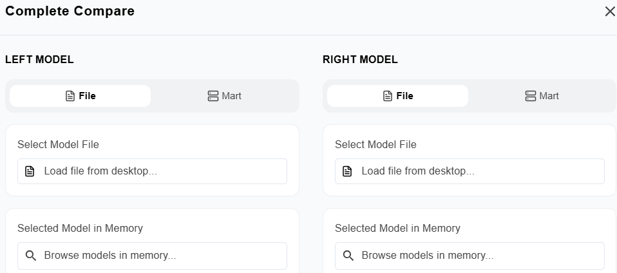Click the search icon in Right Model memory field
The image size is (617, 273).
point(348,256)
